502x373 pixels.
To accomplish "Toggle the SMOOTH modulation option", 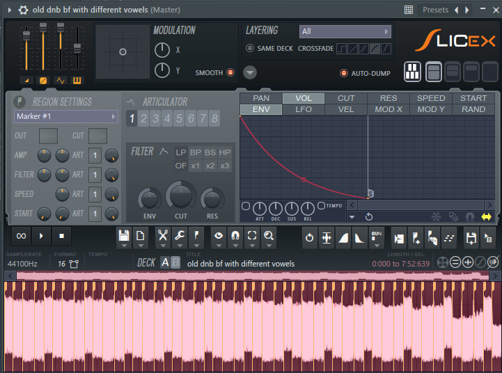I will click(x=230, y=72).
